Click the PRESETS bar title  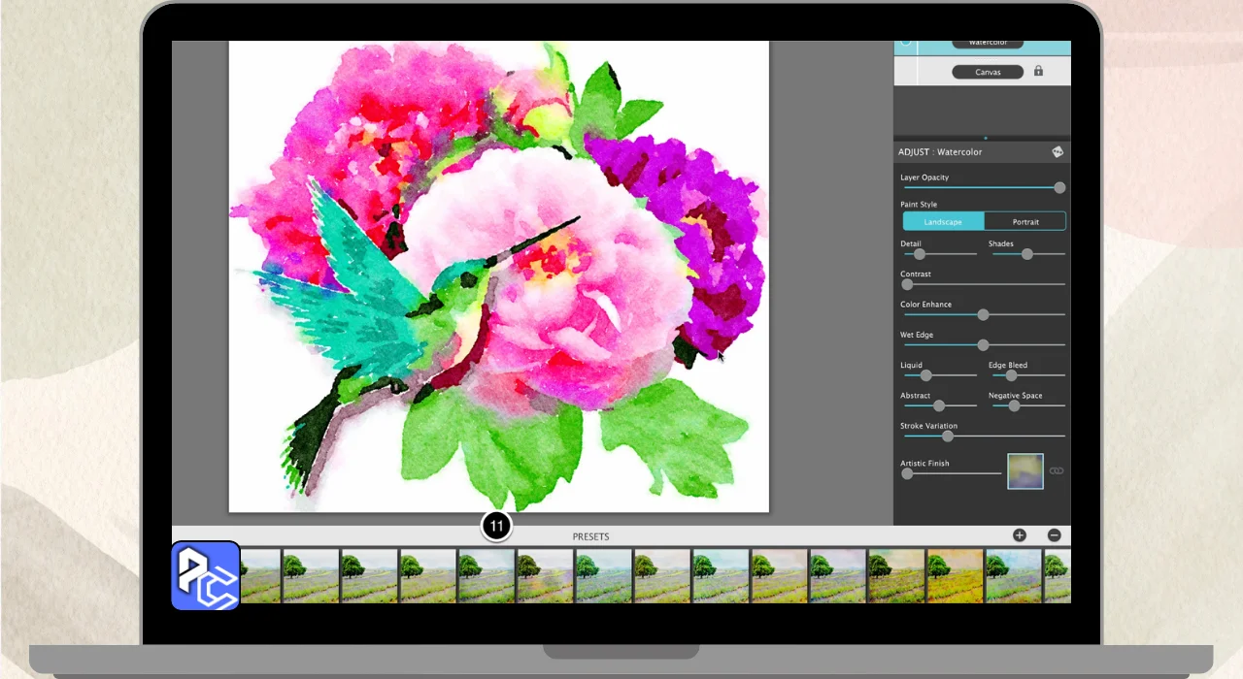click(590, 536)
